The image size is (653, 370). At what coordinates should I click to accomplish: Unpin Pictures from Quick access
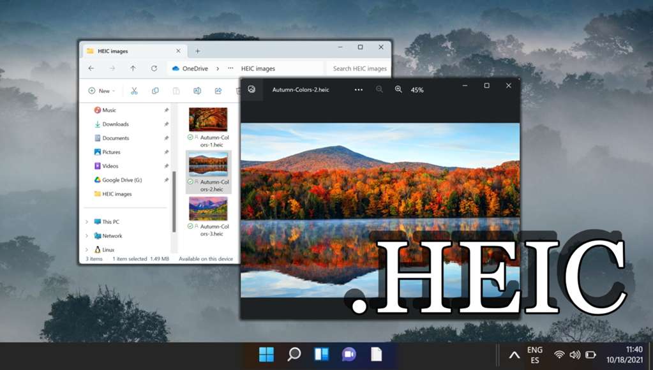click(x=166, y=152)
